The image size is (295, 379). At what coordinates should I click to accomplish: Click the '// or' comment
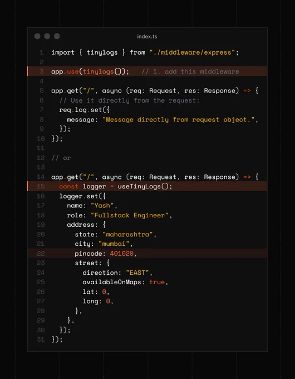pos(61,158)
